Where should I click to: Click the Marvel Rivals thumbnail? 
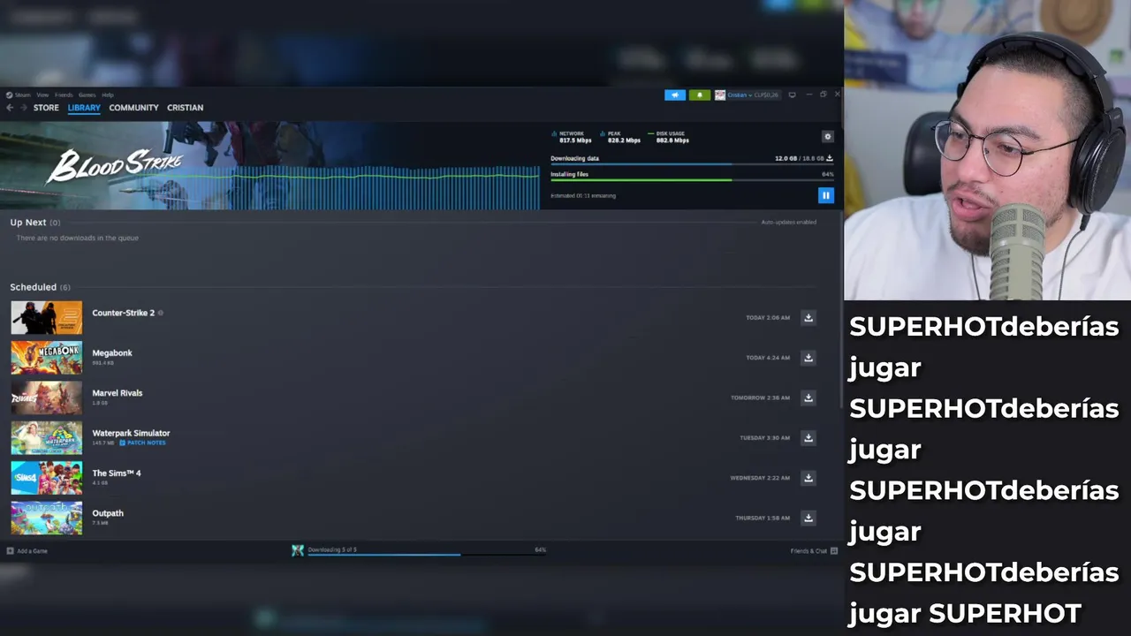click(x=46, y=397)
